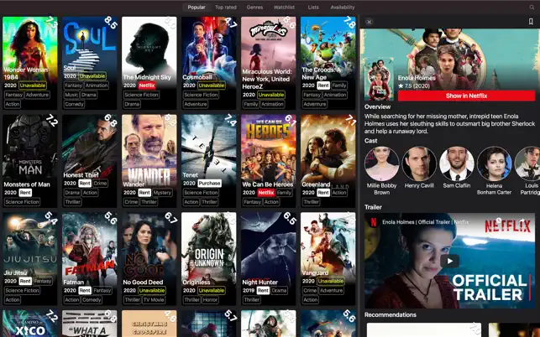Open the Cosmoball movie card
Image resolution: width=540 pixels, height=337 pixels.
[209, 63]
